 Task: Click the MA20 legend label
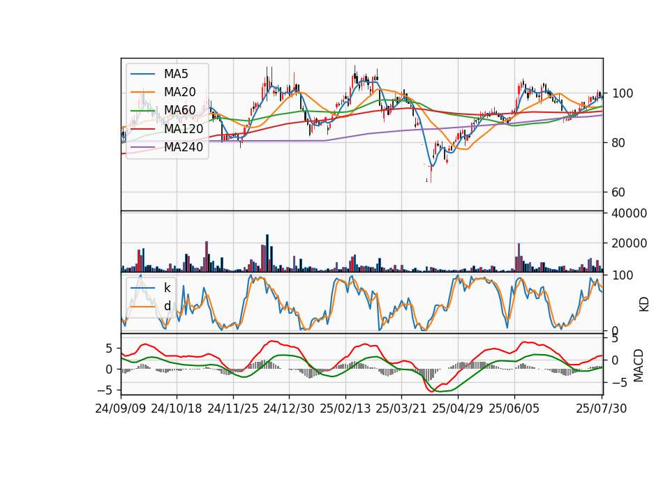click(179, 92)
